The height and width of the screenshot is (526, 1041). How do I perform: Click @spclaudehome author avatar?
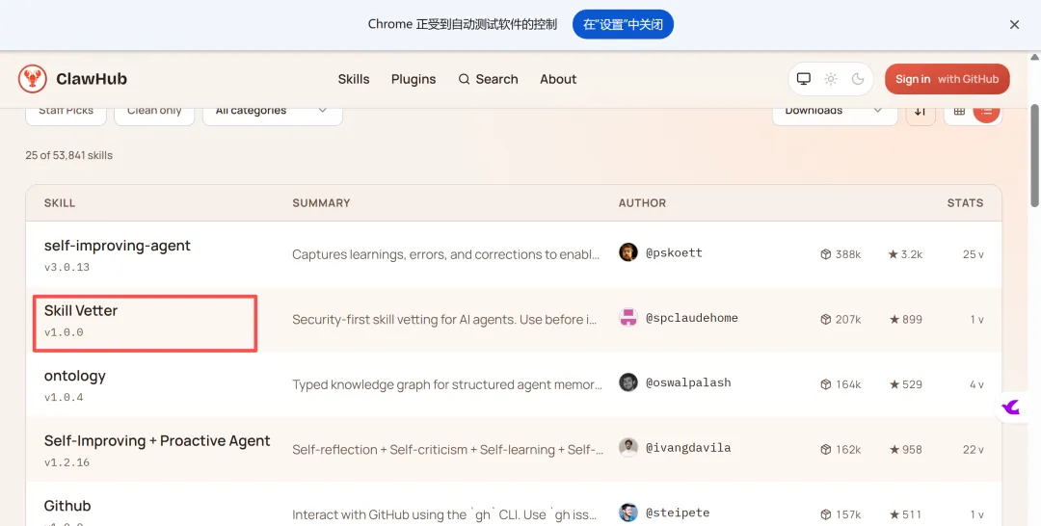(x=628, y=318)
